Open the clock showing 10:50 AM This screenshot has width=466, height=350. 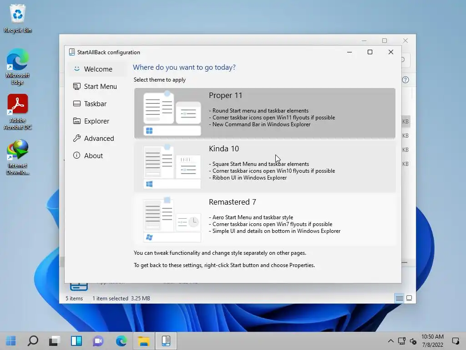click(x=432, y=341)
